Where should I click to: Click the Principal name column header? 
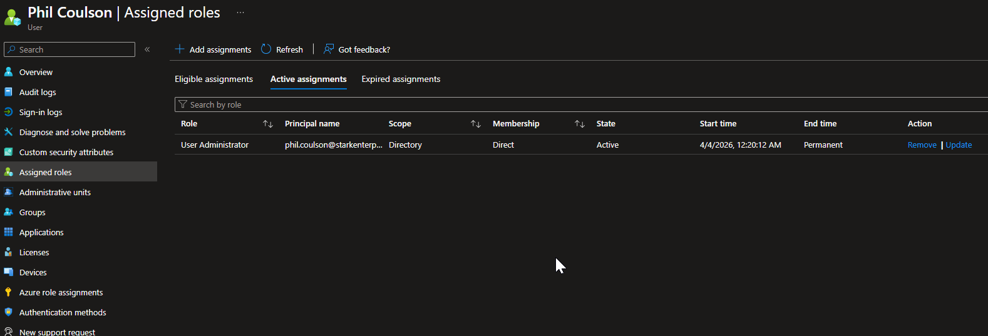point(312,123)
